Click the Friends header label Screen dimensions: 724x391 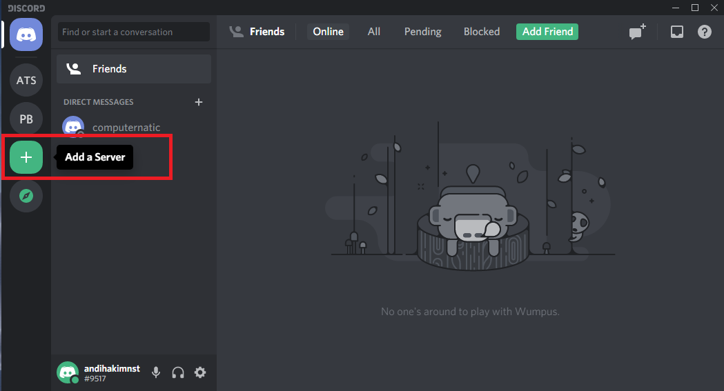tap(267, 32)
